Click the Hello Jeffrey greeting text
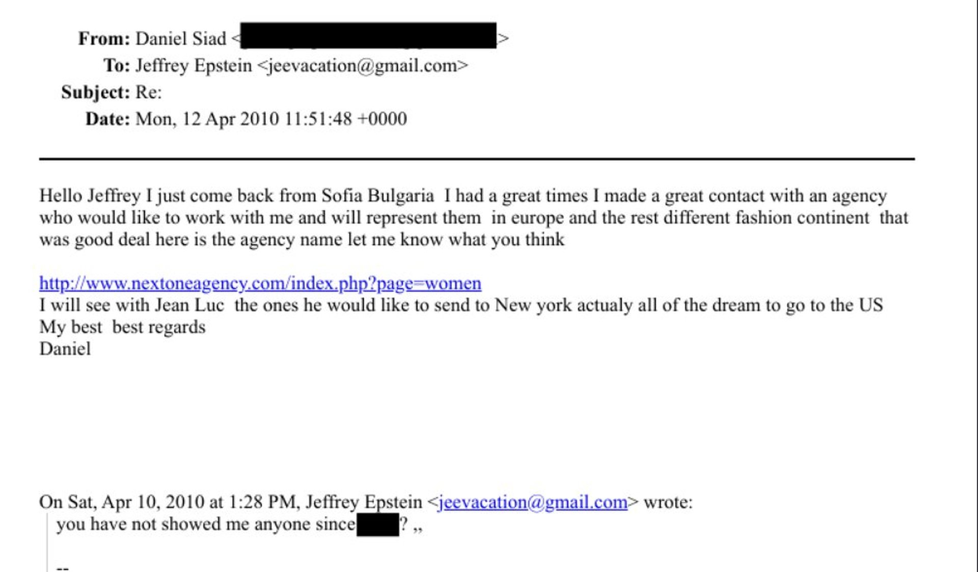Viewport: 978px width, 572px height. (90, 196)
